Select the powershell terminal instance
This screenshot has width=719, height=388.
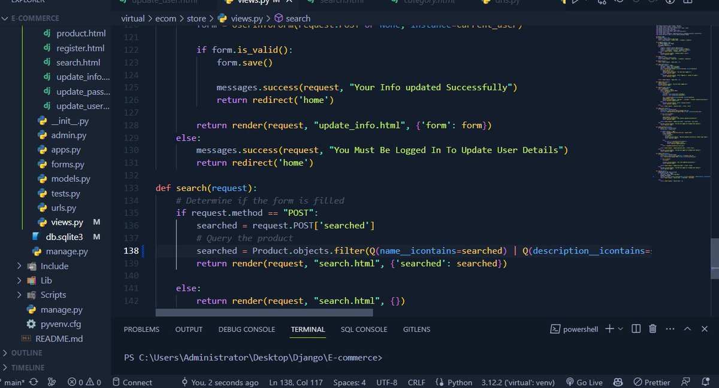(x=574, y=329)
